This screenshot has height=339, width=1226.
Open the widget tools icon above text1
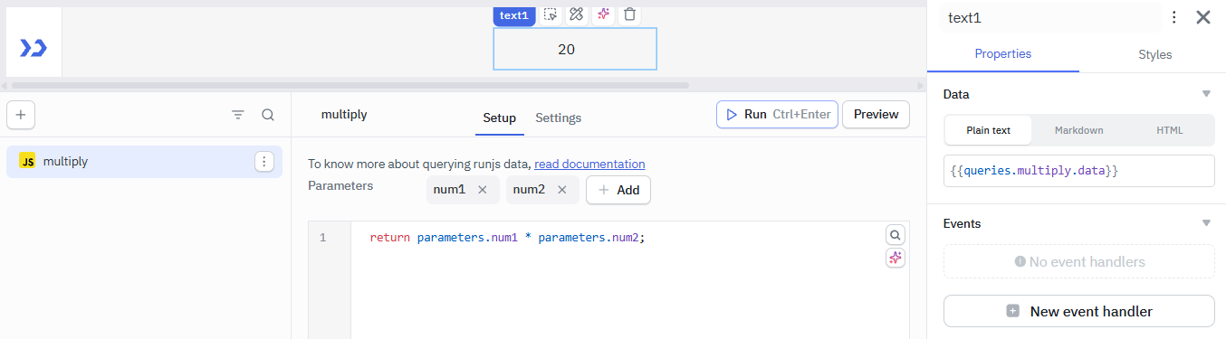(x=576, y=14)
